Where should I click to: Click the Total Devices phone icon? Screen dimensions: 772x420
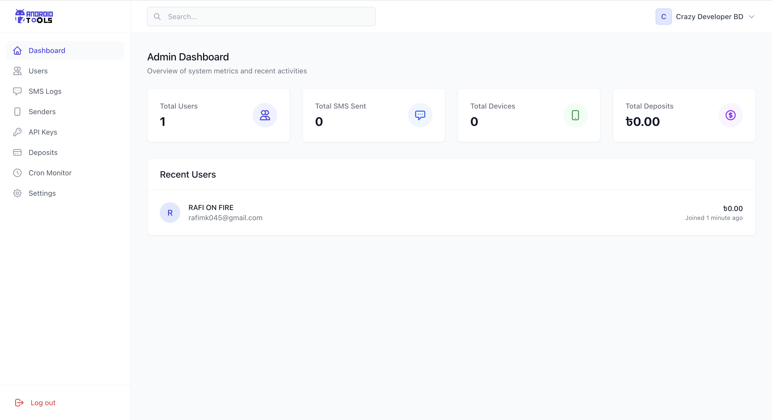(575, 115)
